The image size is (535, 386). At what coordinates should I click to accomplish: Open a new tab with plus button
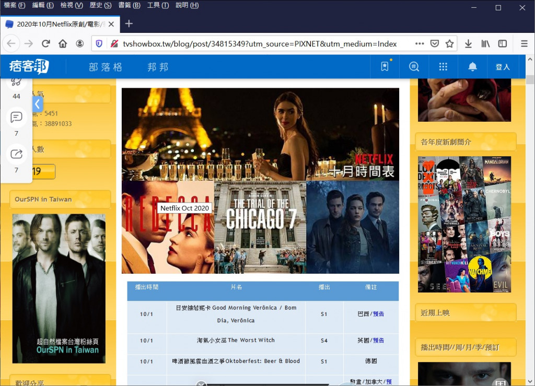(129, 24)
